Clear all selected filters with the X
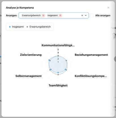Image resolution: width=116 pixels, height=118 pixels. [82, 15]
